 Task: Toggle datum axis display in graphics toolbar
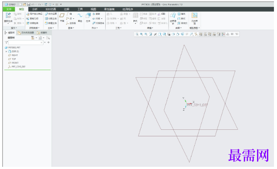pos(205,34)
